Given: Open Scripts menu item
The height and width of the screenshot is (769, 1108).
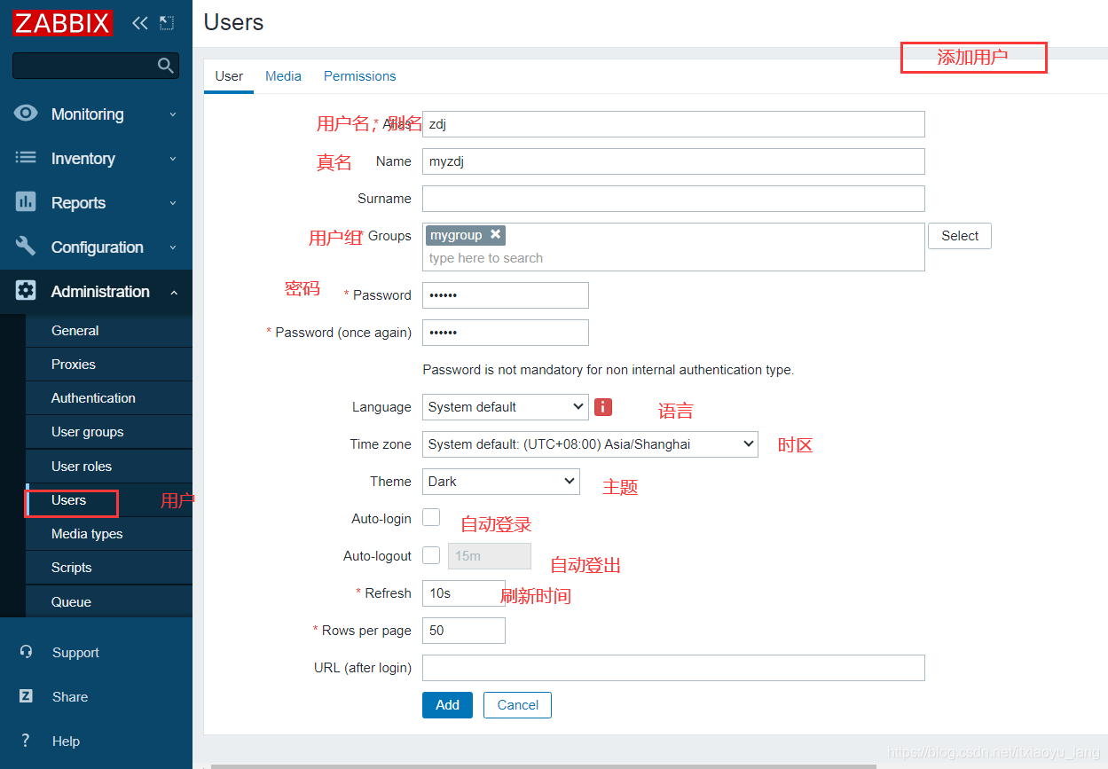Looking at the screenshot, I should pos(109,568).
